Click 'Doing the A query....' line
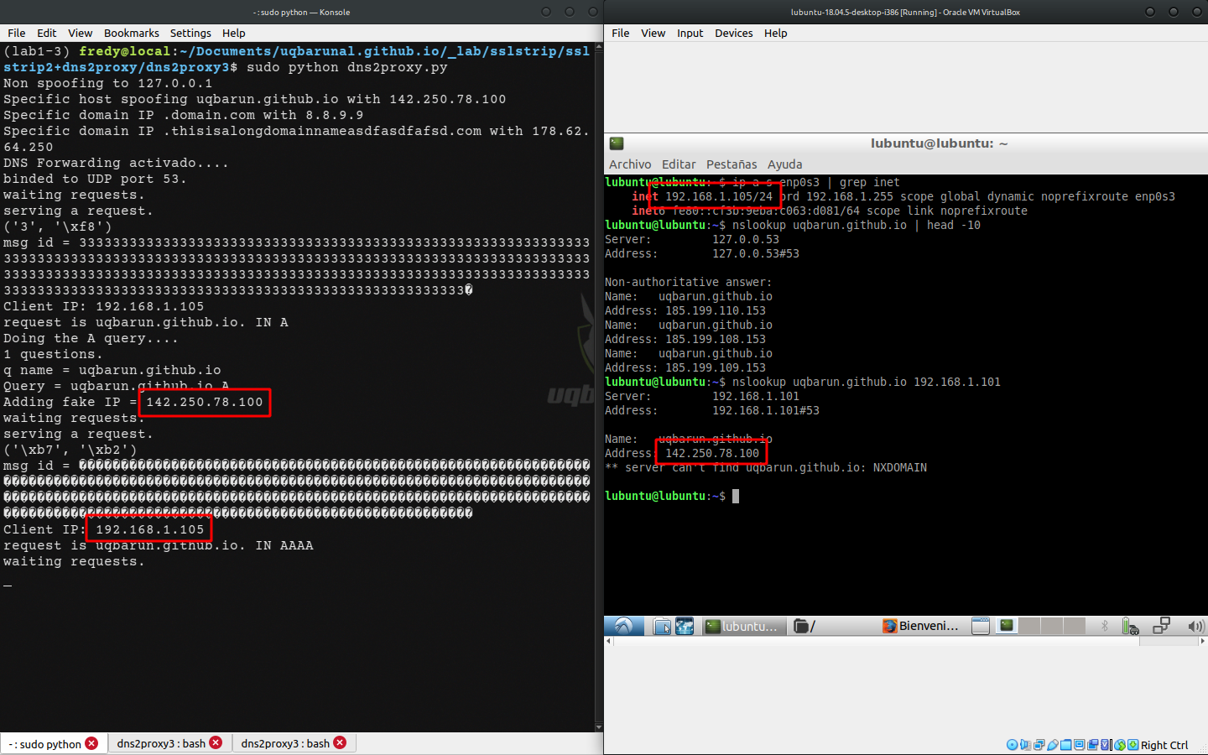The width and height of the screenshot is (1208, 755). (x=91, y=338)
